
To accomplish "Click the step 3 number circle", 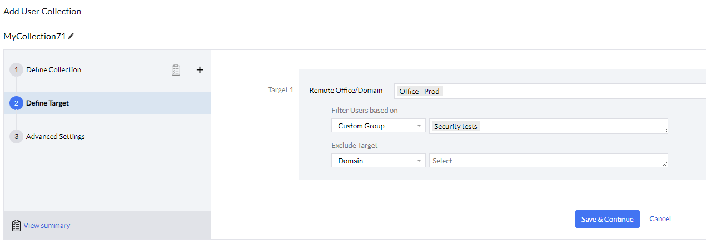I will (x=16, y=136).
